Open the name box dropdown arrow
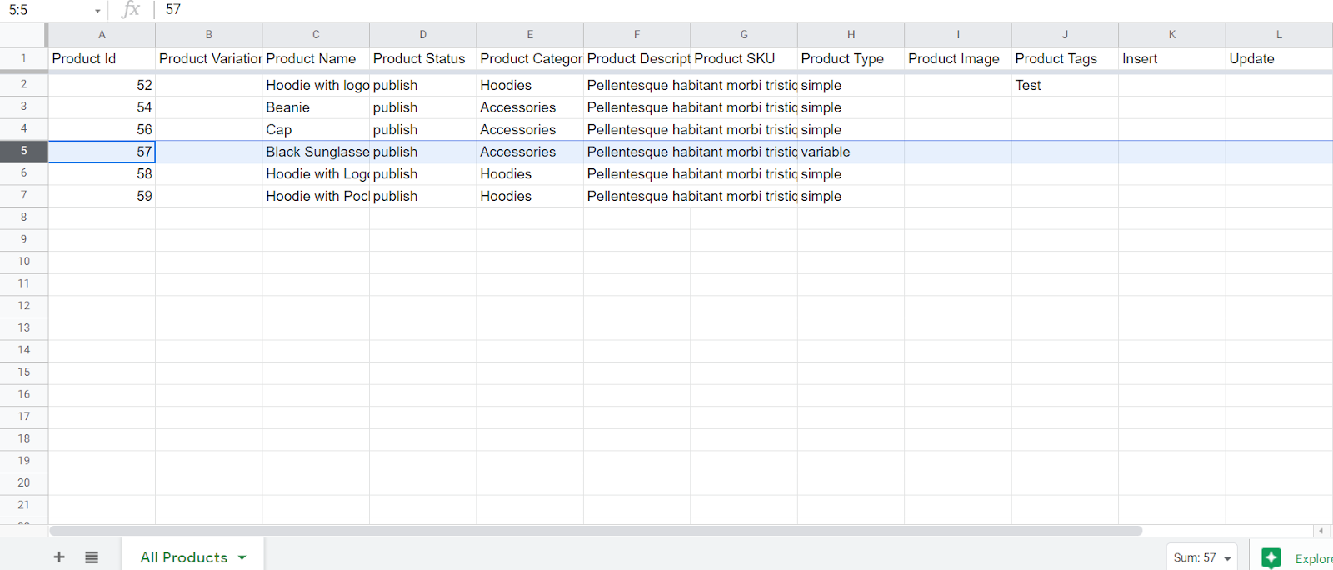The height and width of the screenshot is (570, 1333). tap(97, 11)
